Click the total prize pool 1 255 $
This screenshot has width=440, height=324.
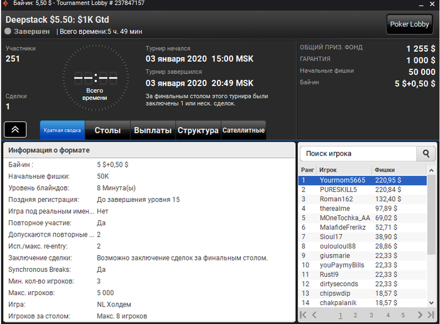pos(421,48)
